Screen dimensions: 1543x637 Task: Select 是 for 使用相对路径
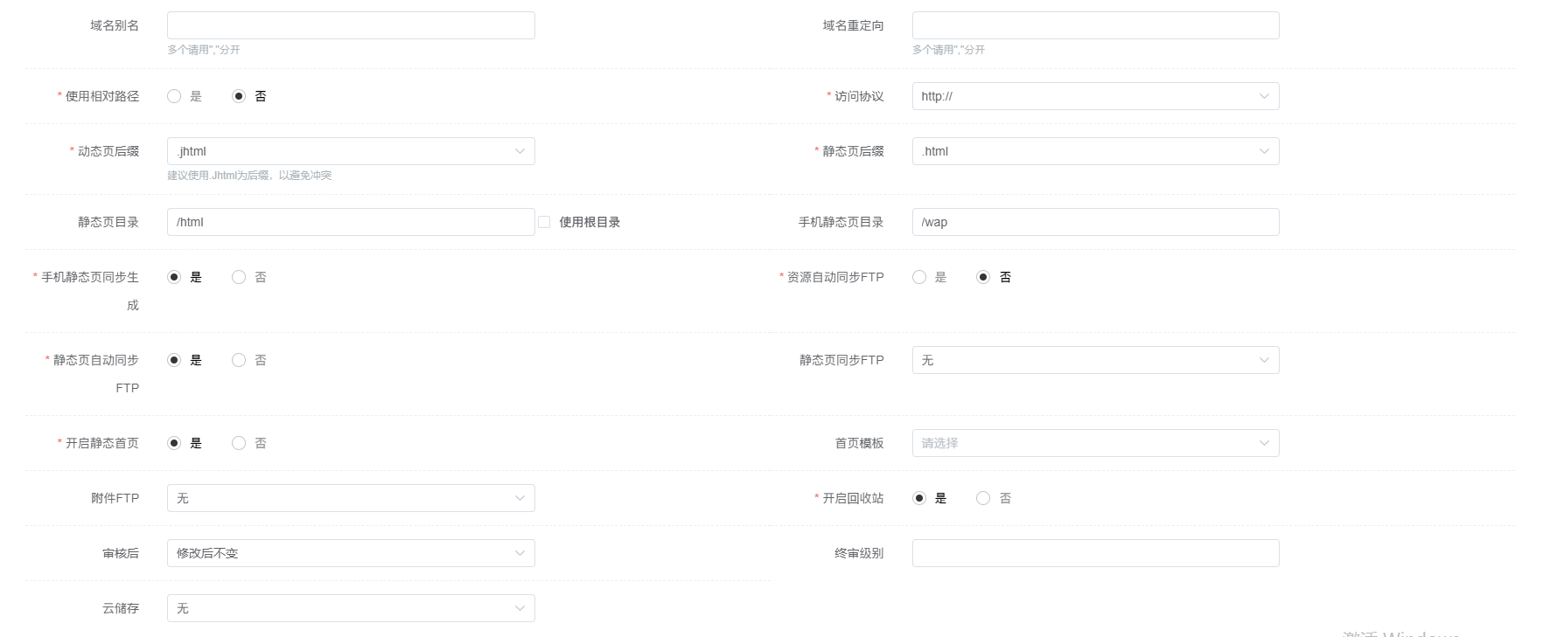pyautogui.click(x=174, y=96)
